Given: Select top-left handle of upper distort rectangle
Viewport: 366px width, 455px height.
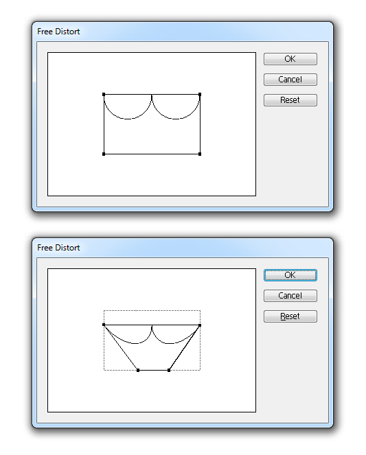Looking at the screenshot, I should tap(104, 94).
